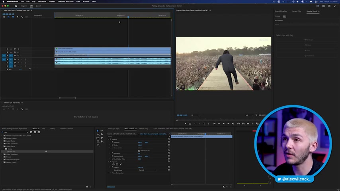Click the Extract button in Program monitor
This screenshot has height=191, width=340.
(243, 124)
